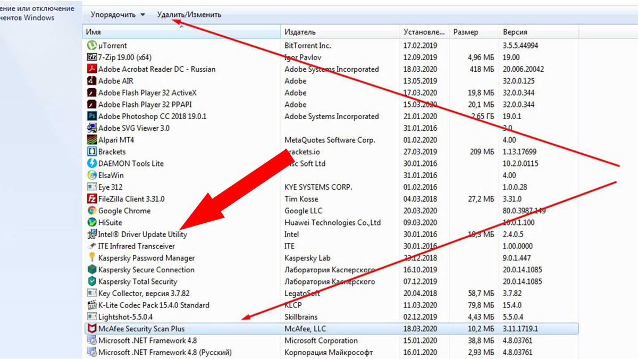Click the Adobe Photoshop CC 2018 icon
The height and width of the screenshot is (359, 638).
(91, 116)
